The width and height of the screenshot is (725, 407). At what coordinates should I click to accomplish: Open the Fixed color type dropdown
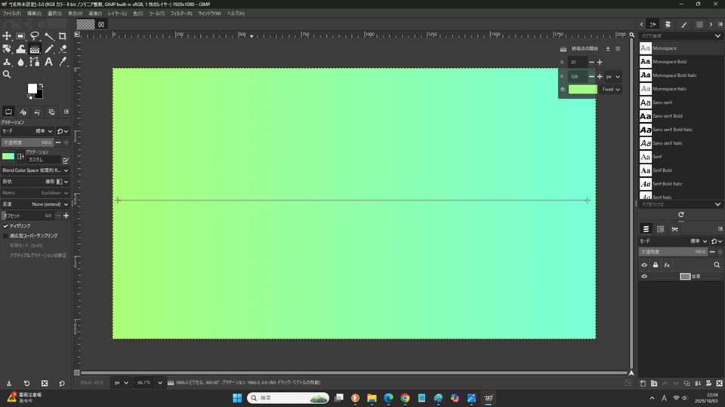(611, 89)
